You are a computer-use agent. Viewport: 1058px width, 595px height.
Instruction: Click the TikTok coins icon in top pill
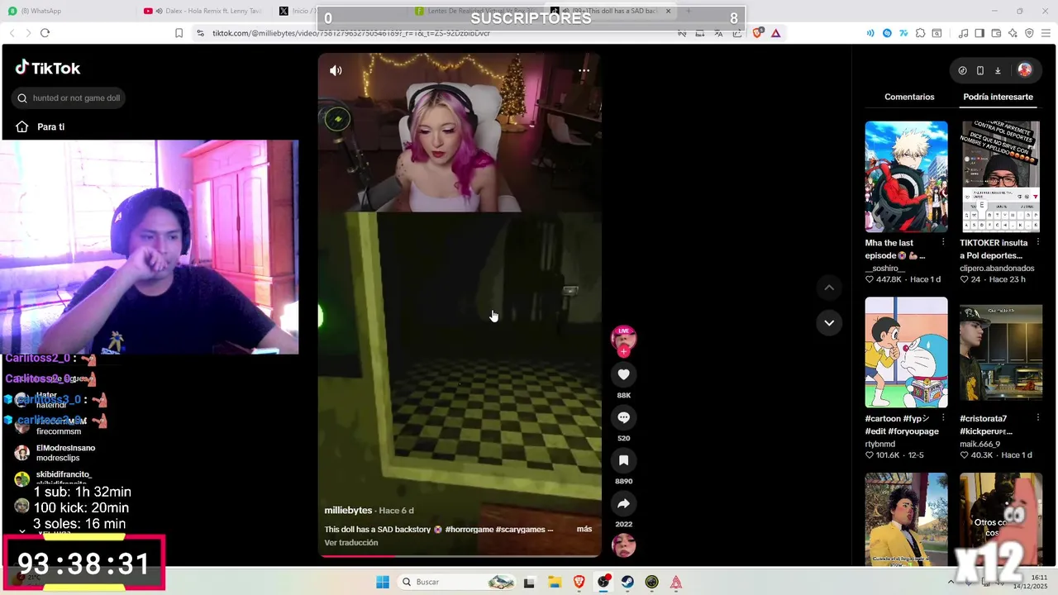point(962,70)
